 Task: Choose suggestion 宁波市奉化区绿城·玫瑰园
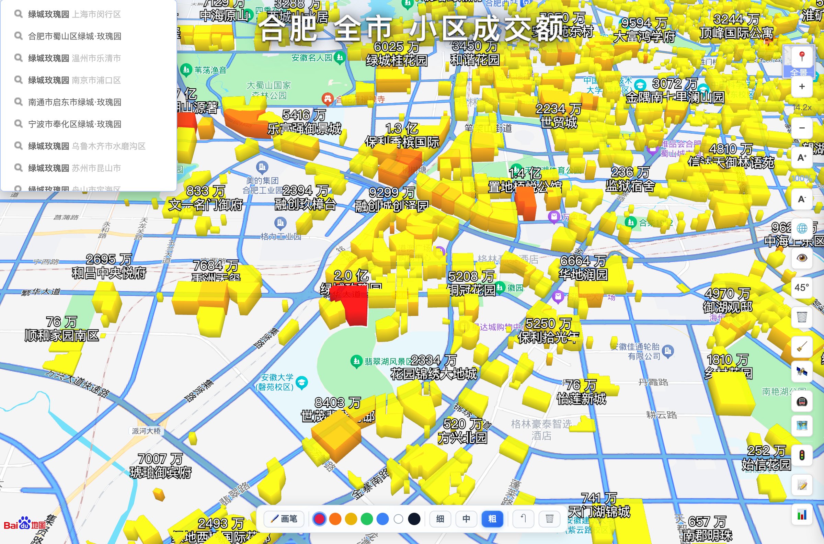89,124
